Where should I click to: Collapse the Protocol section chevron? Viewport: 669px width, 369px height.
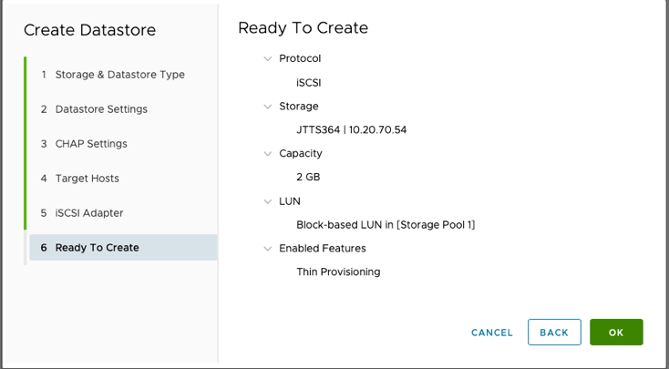267,58
